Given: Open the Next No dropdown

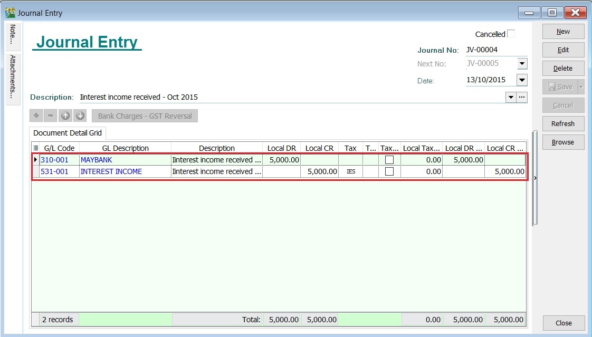Looking at the screenshot, I should (521, 63).
